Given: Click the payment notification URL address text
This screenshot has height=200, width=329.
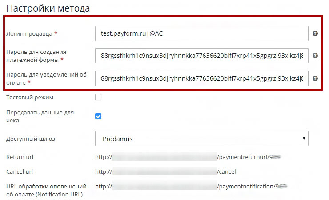Looking at the screenshot, I should (192, 186).
